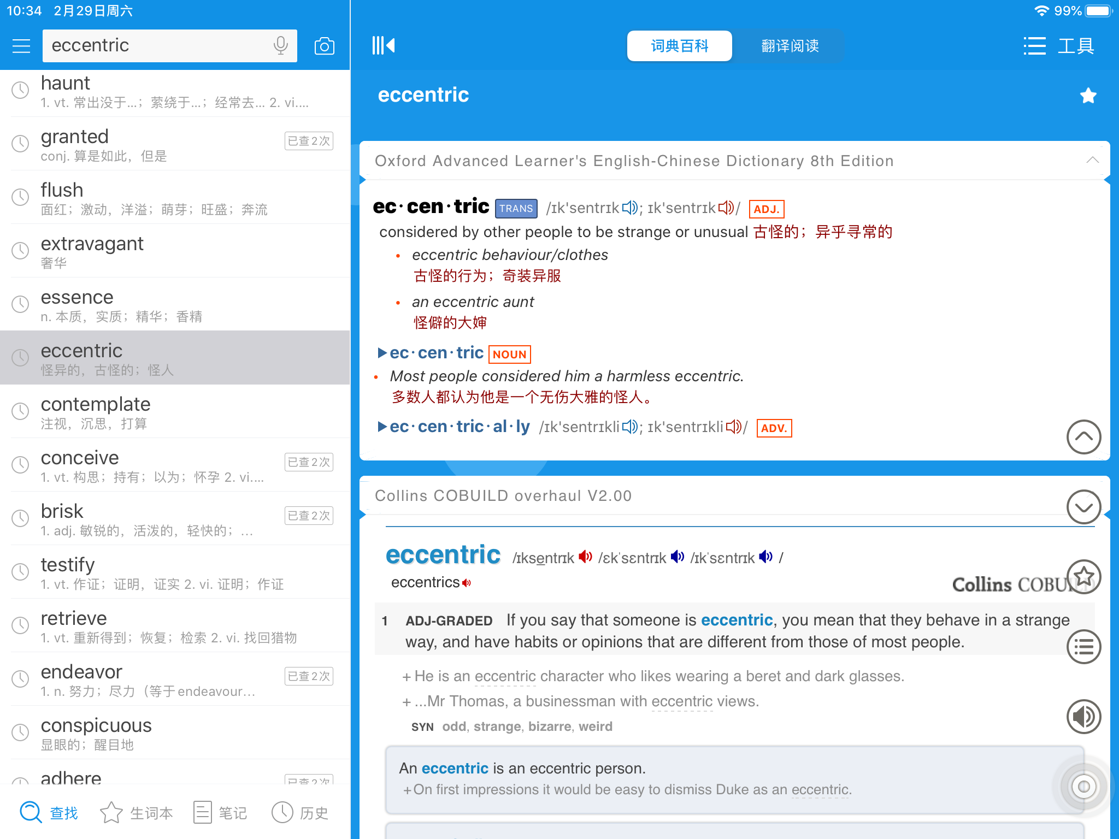Click the TRANS button beside eccentric
1119x839 pixels.
[x=515, y=208]
